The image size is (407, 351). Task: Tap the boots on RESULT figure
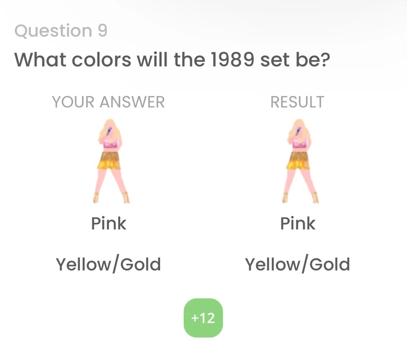(315, 197)
